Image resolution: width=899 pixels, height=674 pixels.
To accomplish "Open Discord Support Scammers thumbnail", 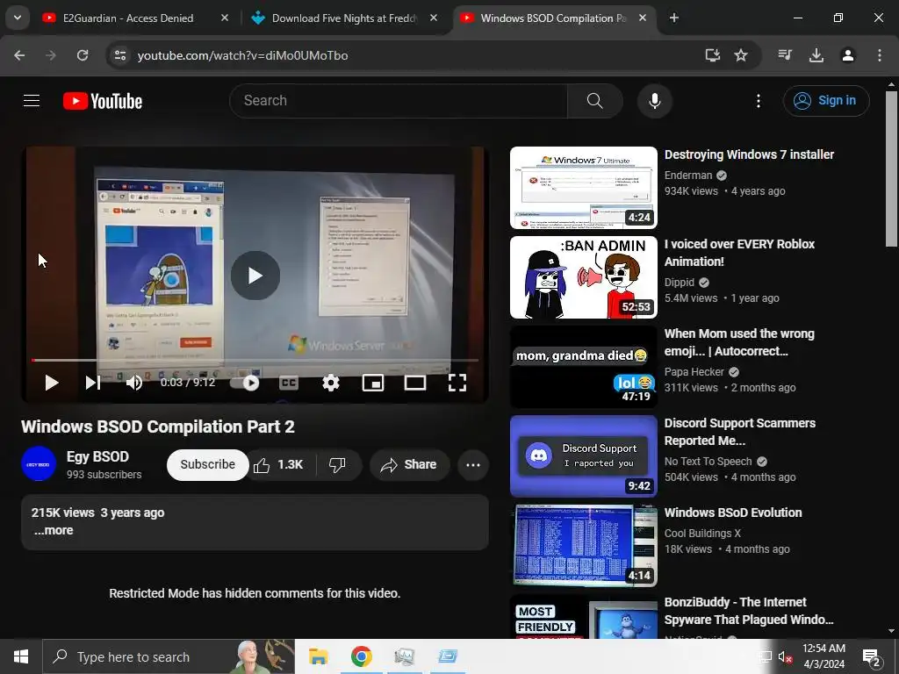I will (584, 456).
